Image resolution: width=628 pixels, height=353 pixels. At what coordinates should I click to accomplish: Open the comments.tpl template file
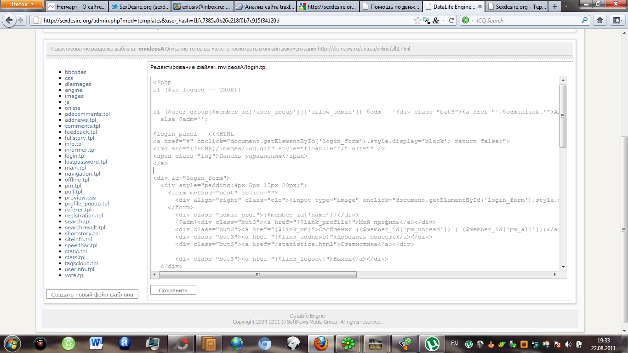(82, 126)
